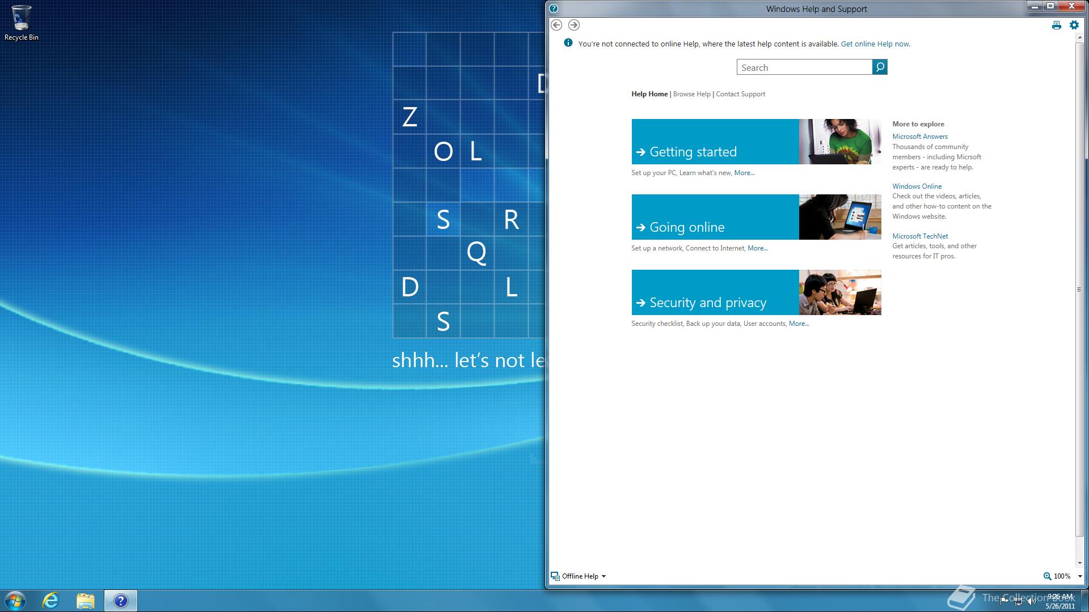Image resolution: width=1089 pixels, height=612 pixels.
Task: Click More under Going online
Action: click(757, 248)
